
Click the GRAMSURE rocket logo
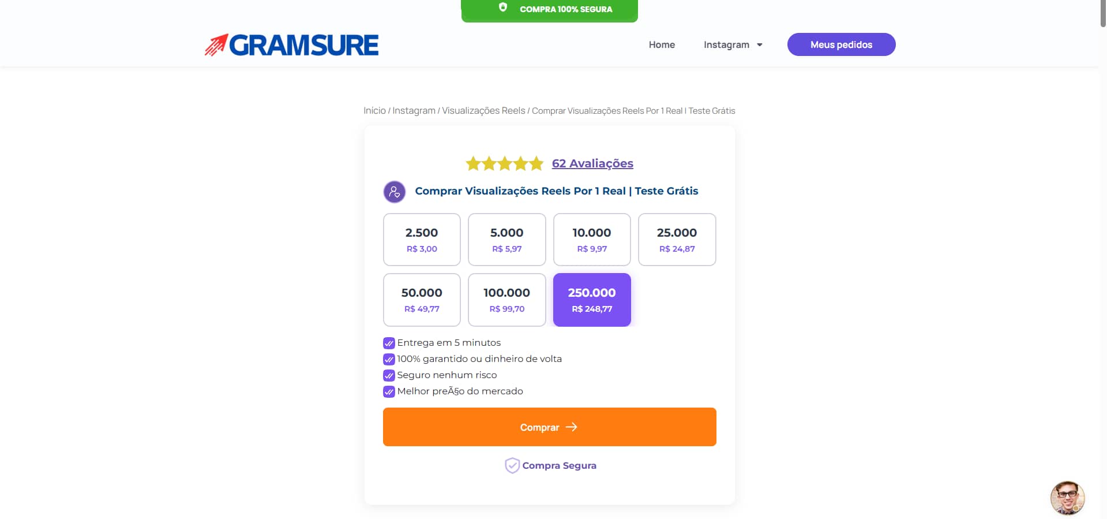pos(216,44)
